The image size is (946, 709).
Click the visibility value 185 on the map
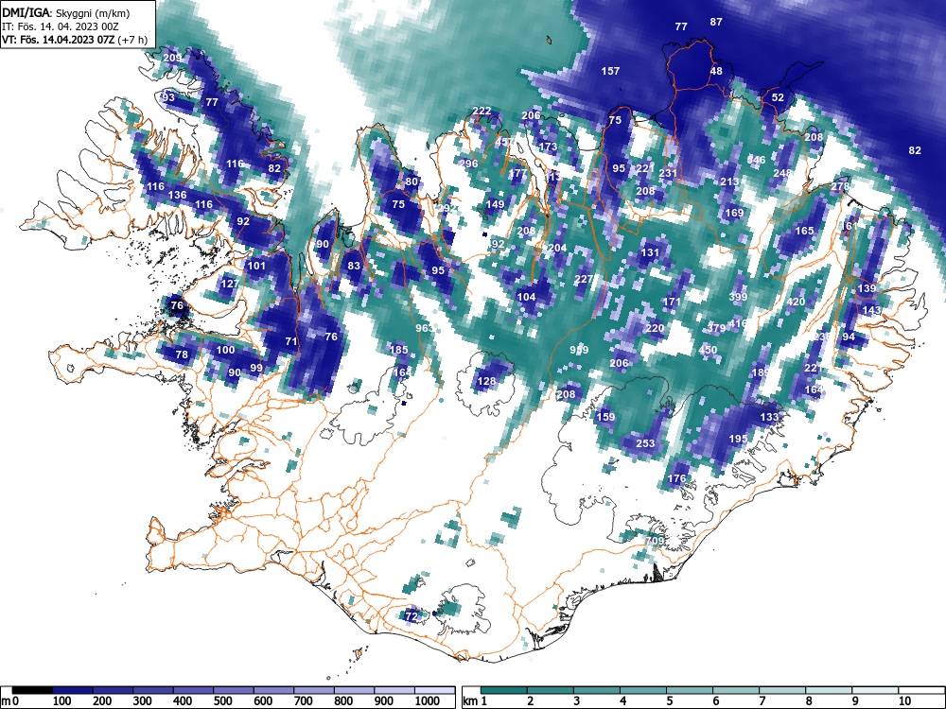pos(399,349)
